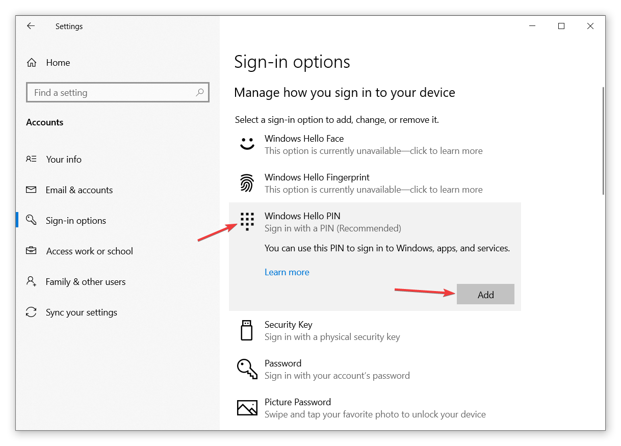Click Add button for Windows Hello PIN

pyautogui.click(x=485, y=295)
